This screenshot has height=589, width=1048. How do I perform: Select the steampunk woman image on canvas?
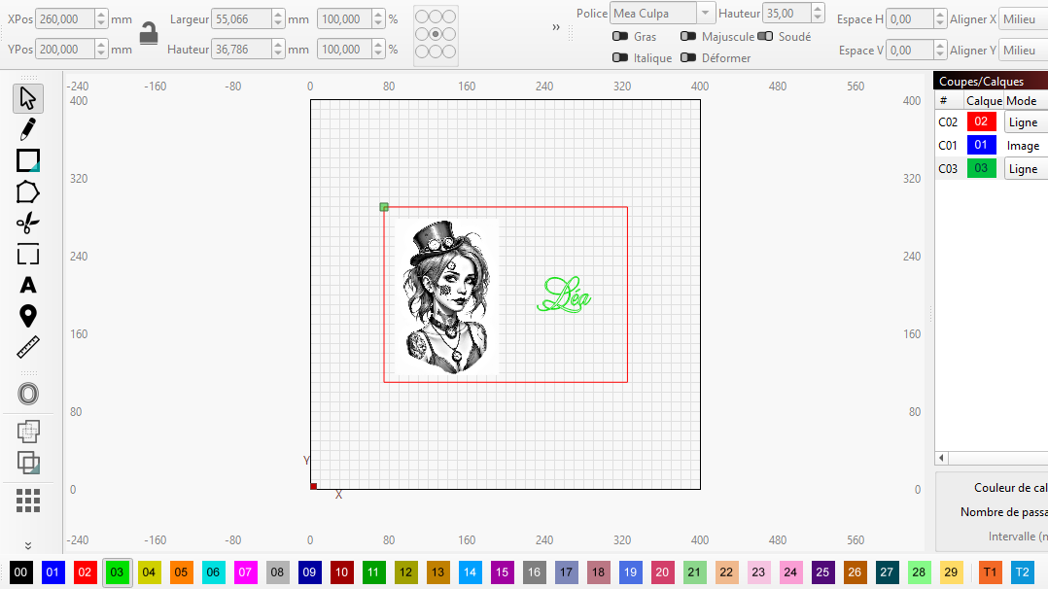coord(446,296)
